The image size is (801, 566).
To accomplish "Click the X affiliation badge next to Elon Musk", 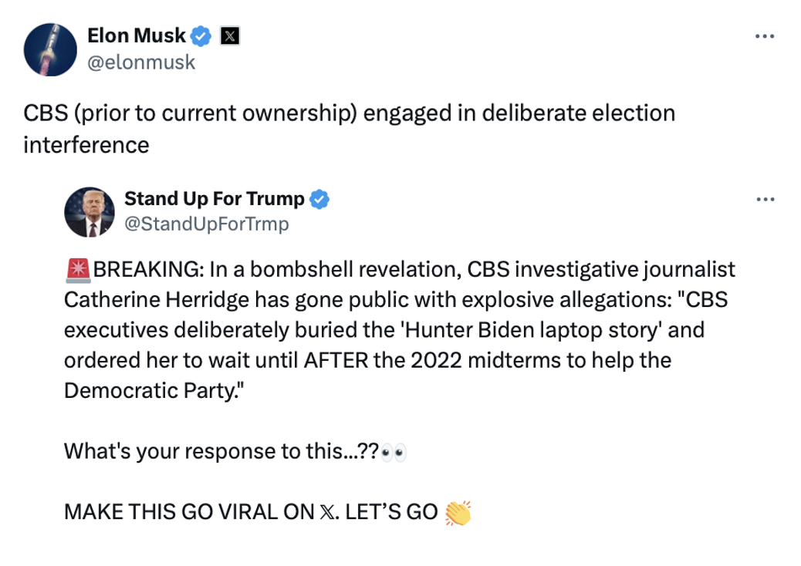I will 228,35.
